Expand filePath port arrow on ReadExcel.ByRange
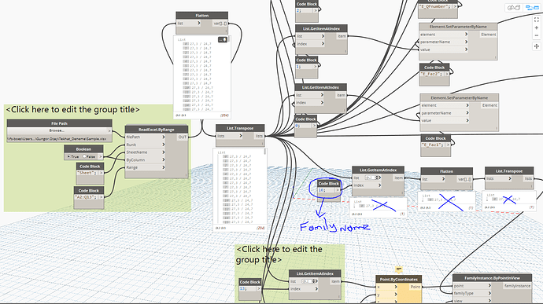Viewport: 543px width, 304px height. 164,137
